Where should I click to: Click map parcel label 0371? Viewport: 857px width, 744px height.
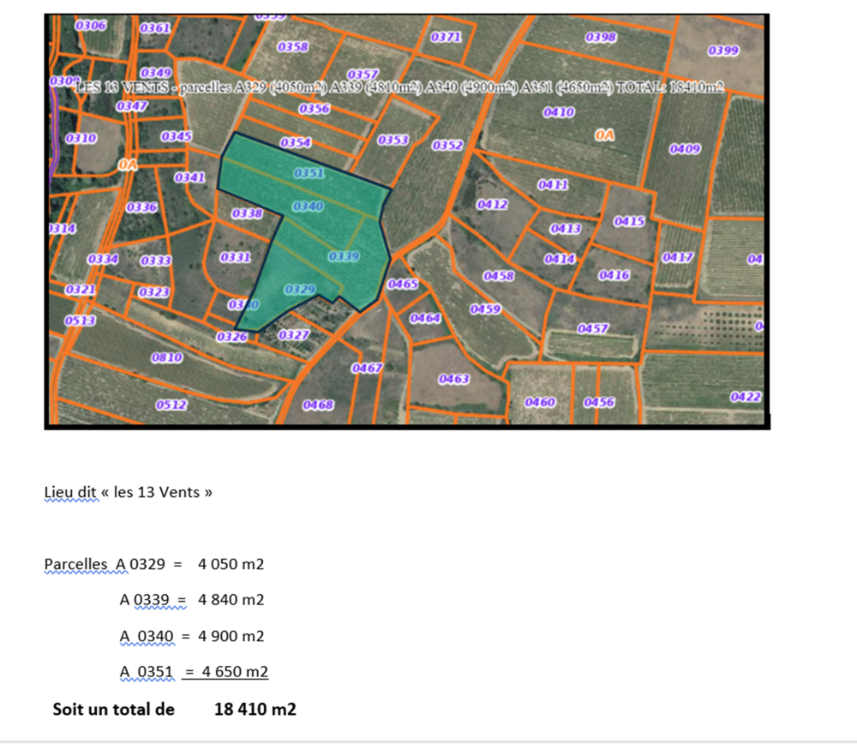pos(446,37)
